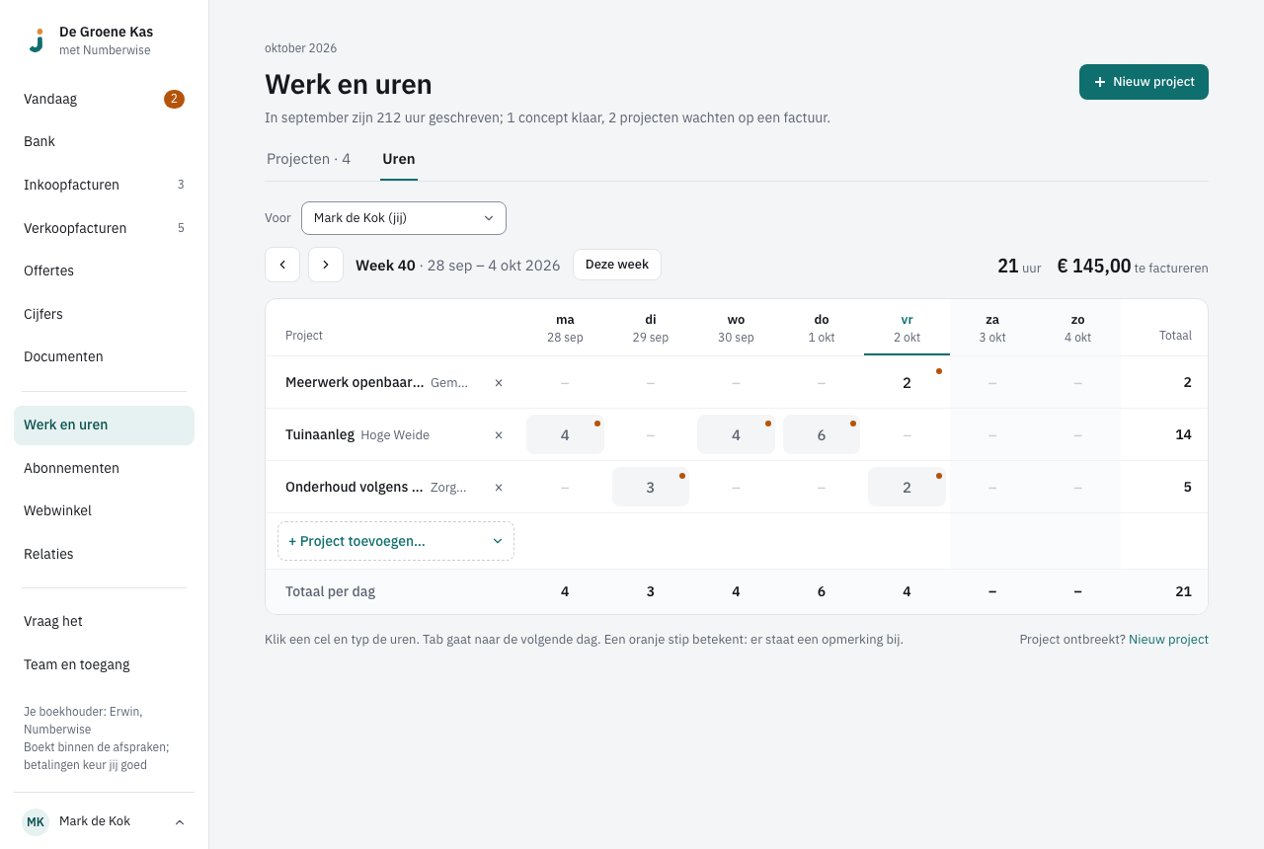The image size is (1264, 849).
Task: Remove the Meerwerk openbaar row
Action: [499, 382]
